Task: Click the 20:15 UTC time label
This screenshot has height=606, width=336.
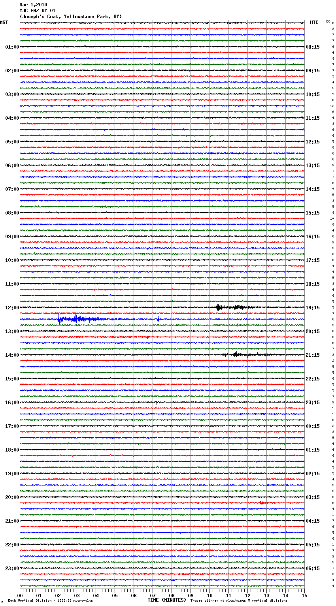Action: coord(313,331)
